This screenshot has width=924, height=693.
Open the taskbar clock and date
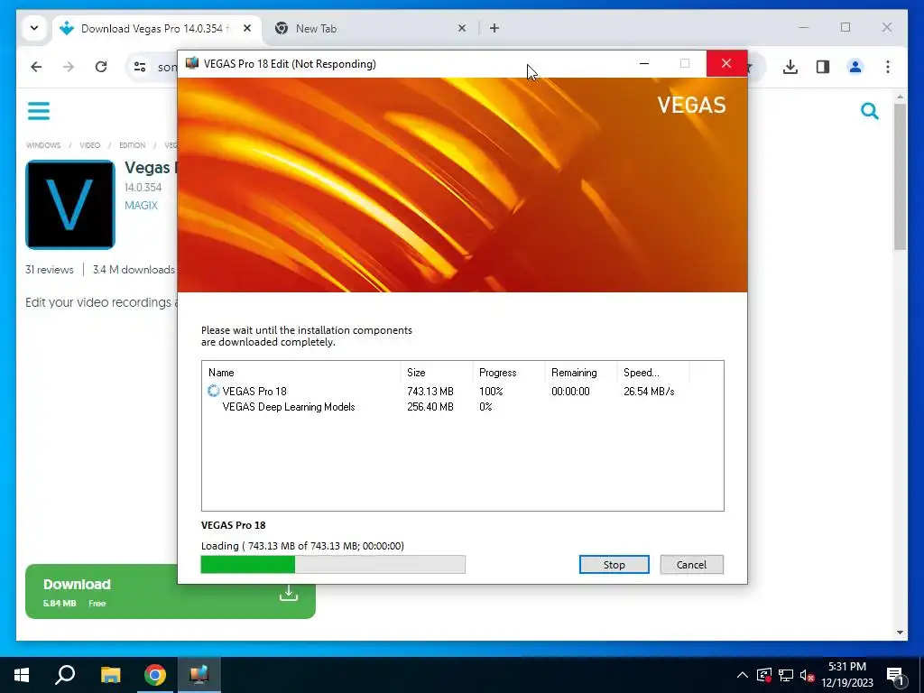[x=847, y=675]
